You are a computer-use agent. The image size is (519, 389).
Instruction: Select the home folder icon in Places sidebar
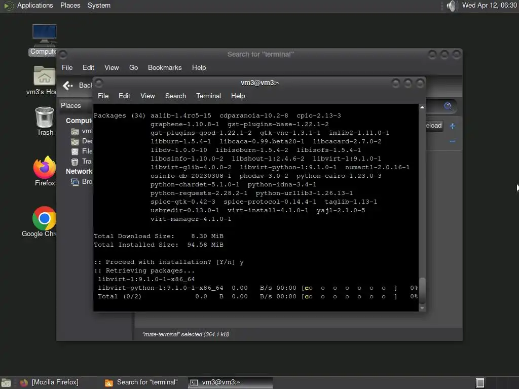coord(75,132)
